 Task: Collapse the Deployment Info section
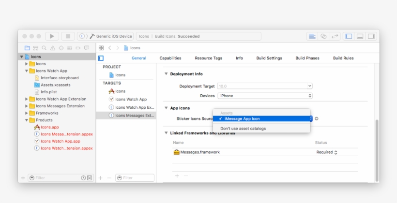[x=166, y=74]
